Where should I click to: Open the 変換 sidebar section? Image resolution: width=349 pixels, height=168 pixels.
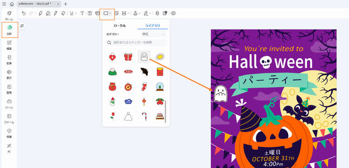[9, 60]
